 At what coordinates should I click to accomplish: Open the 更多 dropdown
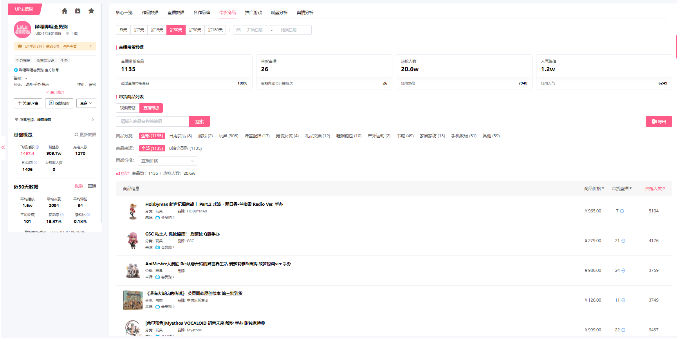coord(86,103)
